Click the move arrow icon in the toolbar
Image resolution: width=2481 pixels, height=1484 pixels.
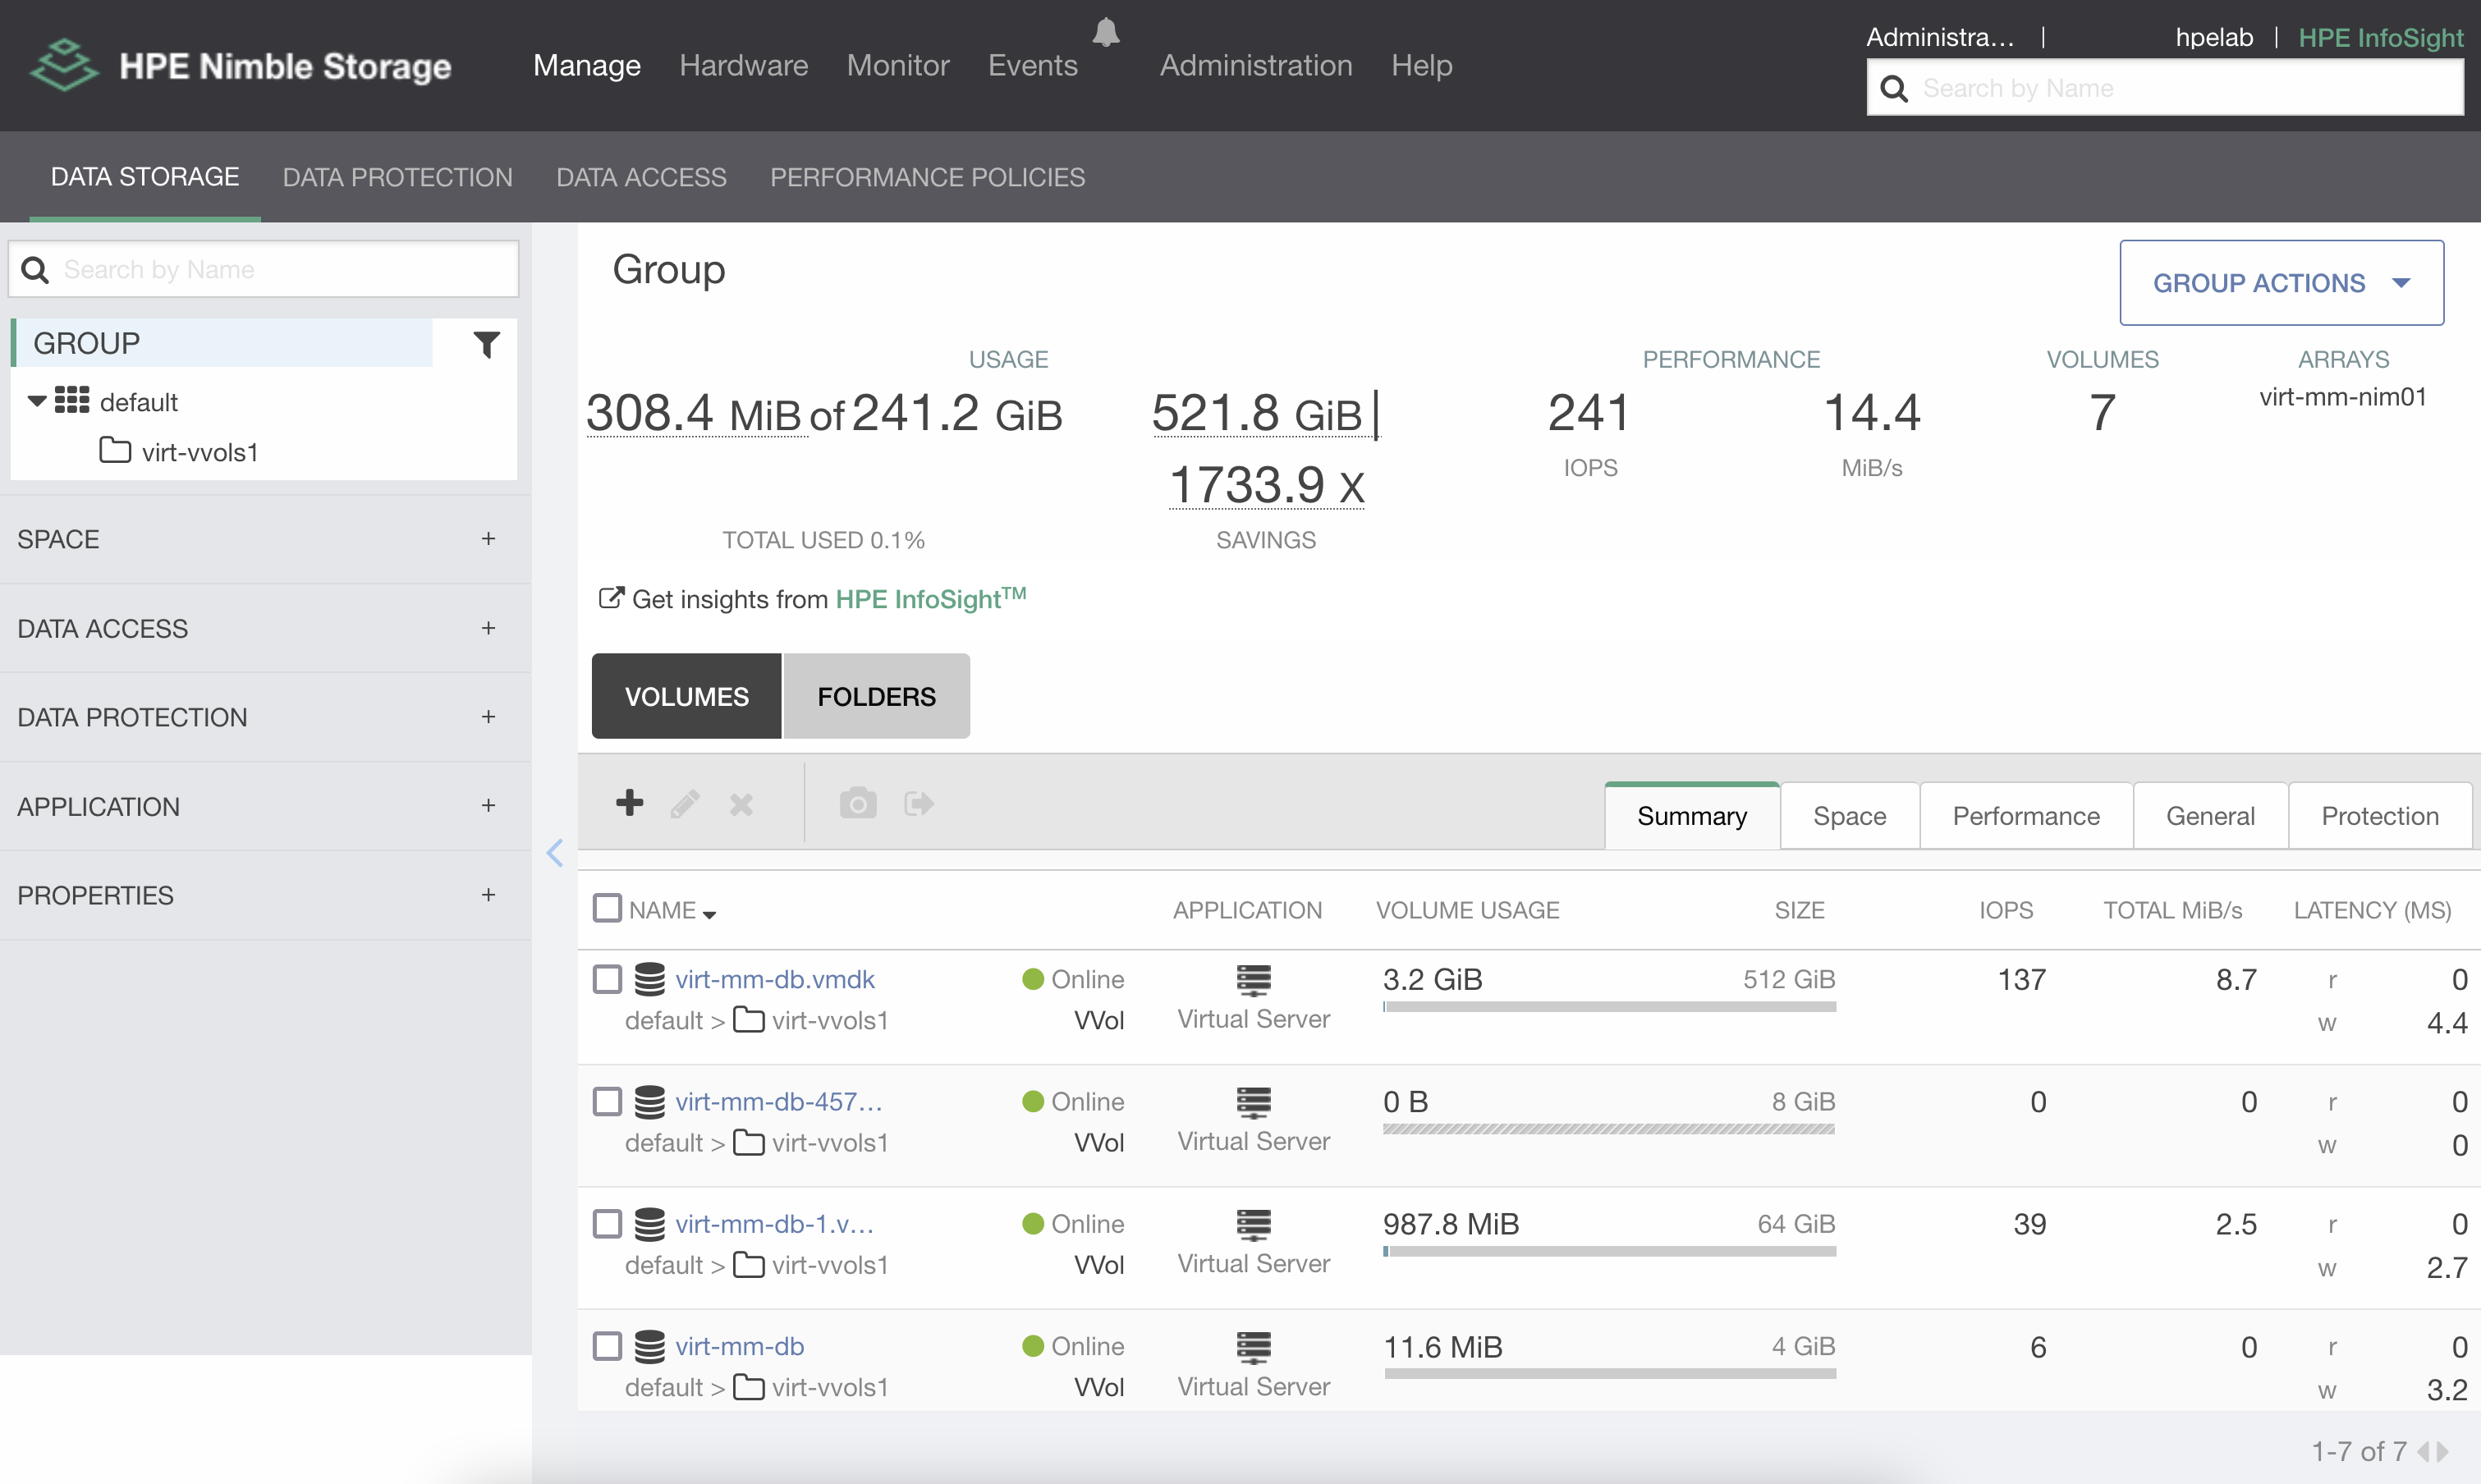tap(919, 803)
